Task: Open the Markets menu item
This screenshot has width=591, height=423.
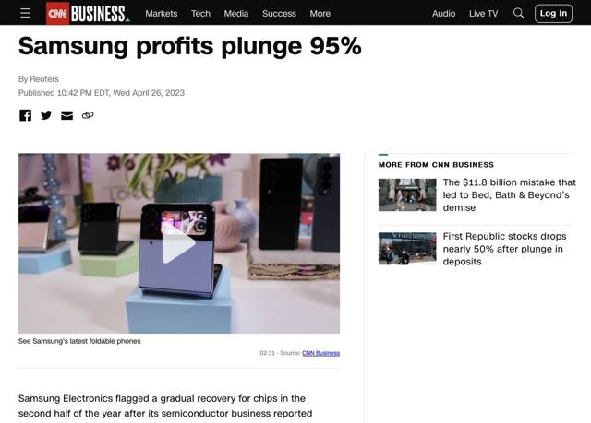Action: 162,14
